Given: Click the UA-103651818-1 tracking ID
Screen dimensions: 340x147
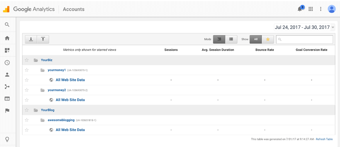Looking at the screenshot, I should (86, 120).
